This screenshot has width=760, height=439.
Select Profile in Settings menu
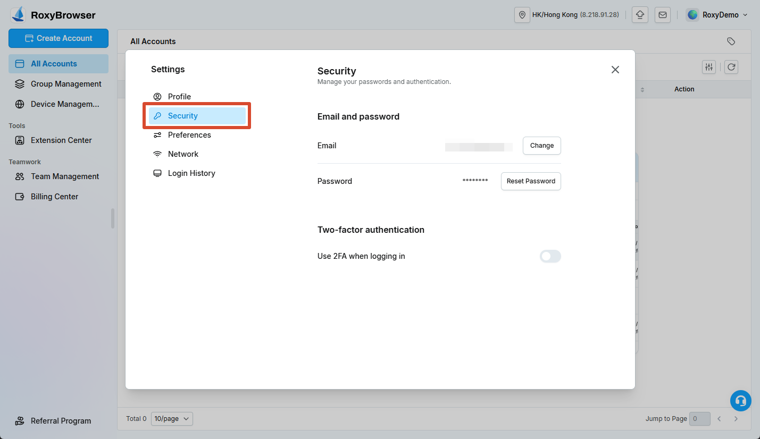pyautogui.click(x=197, y=97)
